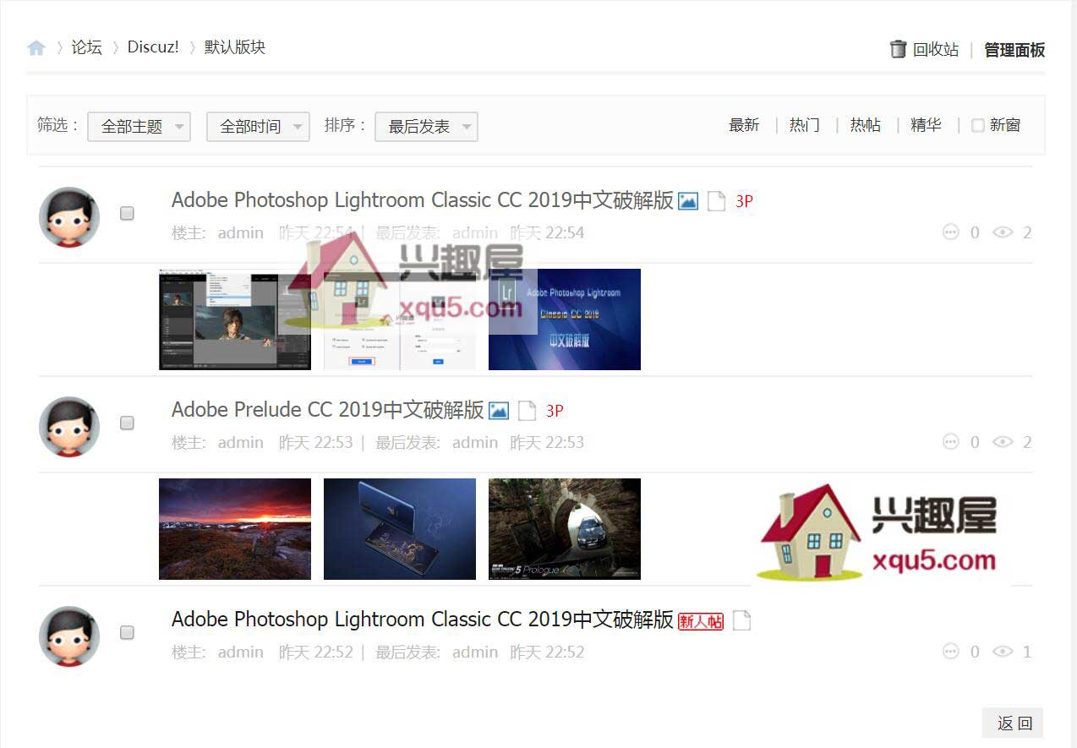Open the 最后发表 sort order dropdown
The width and height of the screenshot is (1077, 748).
426,127
